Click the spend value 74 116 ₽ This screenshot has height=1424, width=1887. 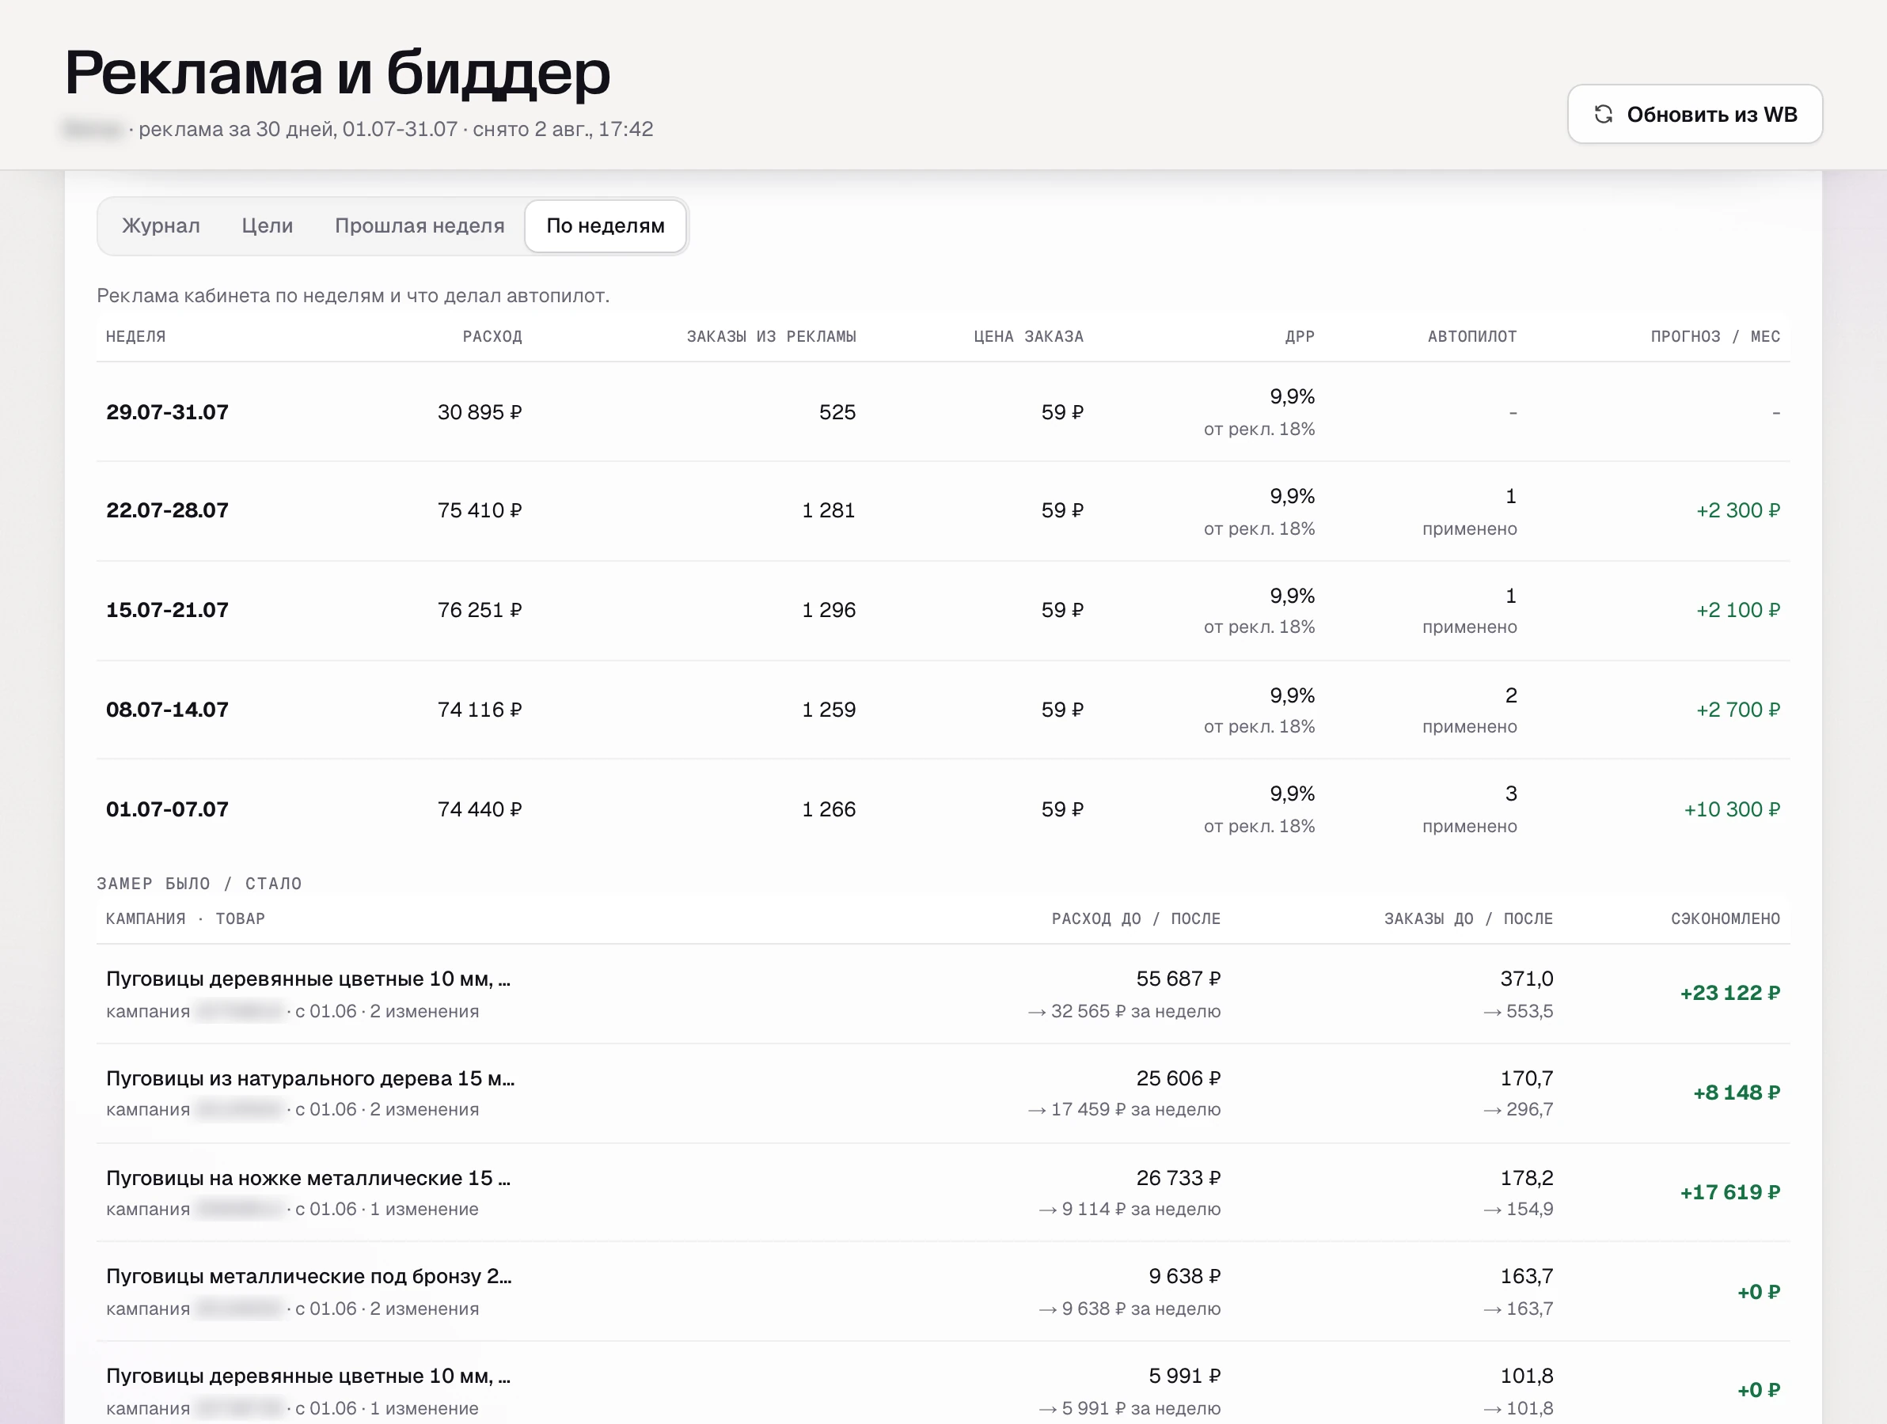[480, 710]
